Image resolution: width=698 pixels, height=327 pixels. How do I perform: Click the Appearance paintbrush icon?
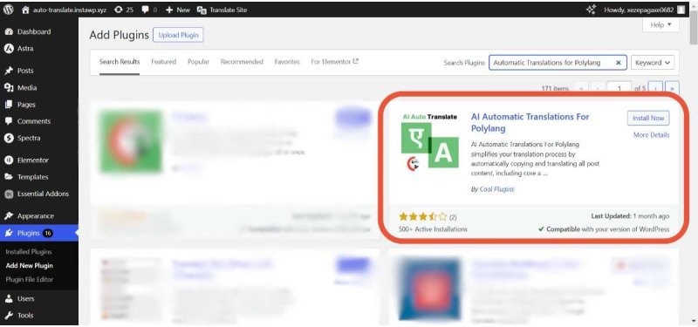pos(9,215)
